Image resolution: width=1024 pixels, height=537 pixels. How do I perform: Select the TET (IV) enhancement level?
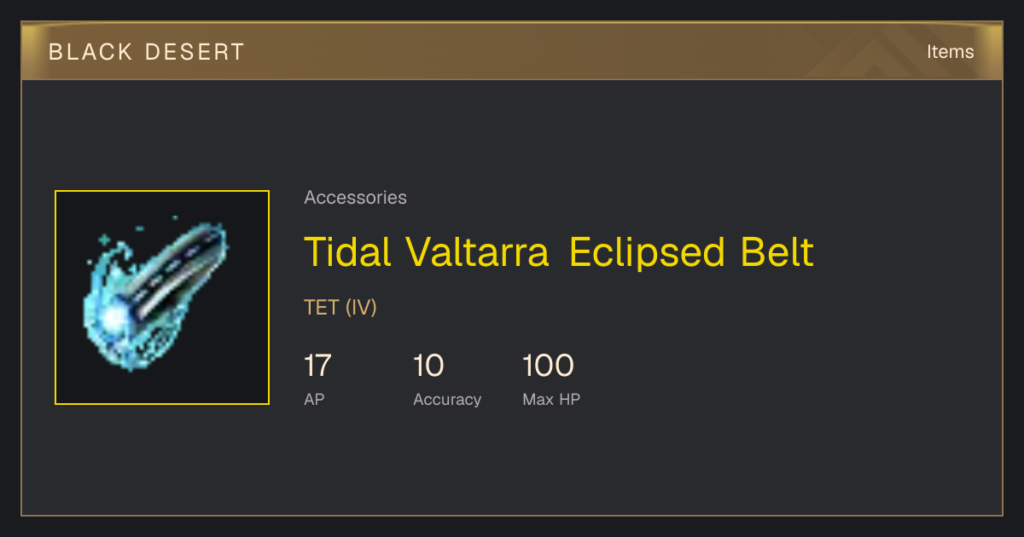click(340, 308)
